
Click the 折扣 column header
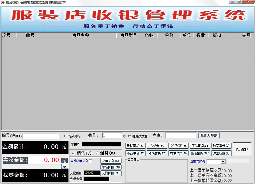click(217, 35)
